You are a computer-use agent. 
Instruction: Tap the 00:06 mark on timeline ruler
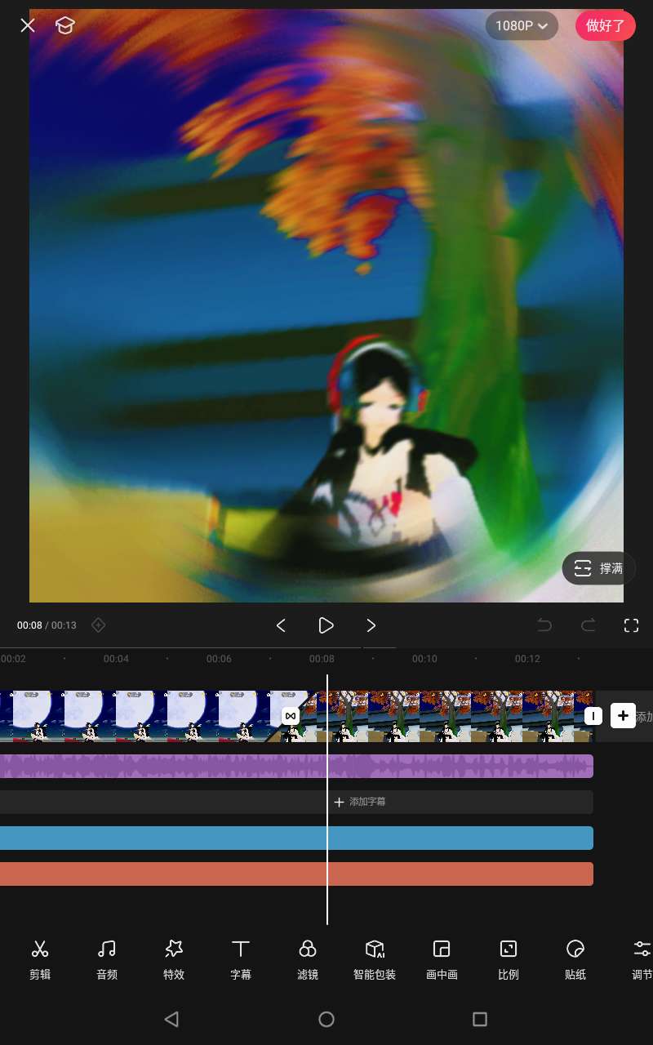(x=219, y=659)
